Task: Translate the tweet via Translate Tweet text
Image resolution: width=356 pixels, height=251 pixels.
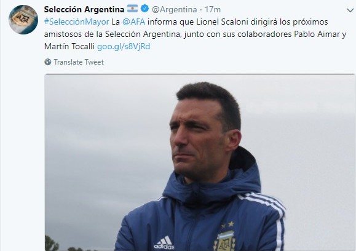Action: [79, 62]
